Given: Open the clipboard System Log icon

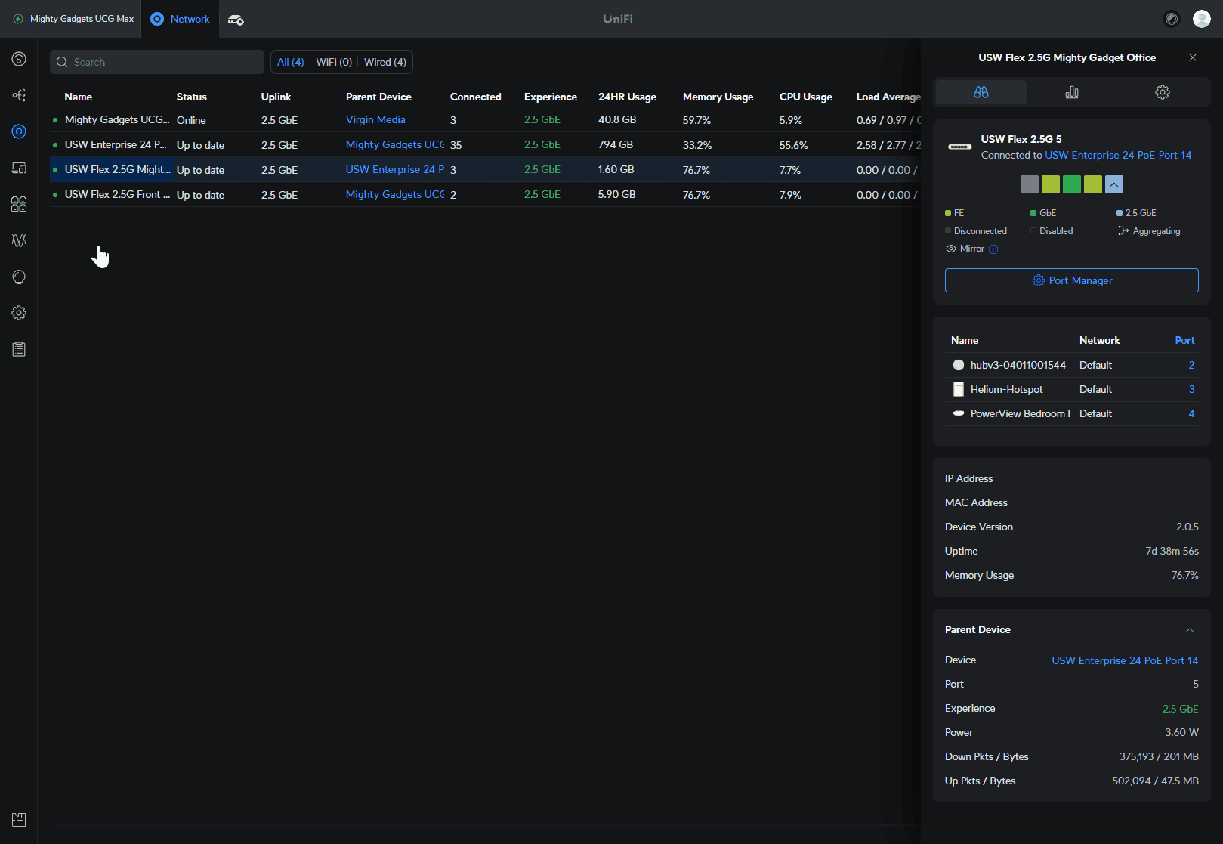Looking at the screenshot, I should click(19, 349).
